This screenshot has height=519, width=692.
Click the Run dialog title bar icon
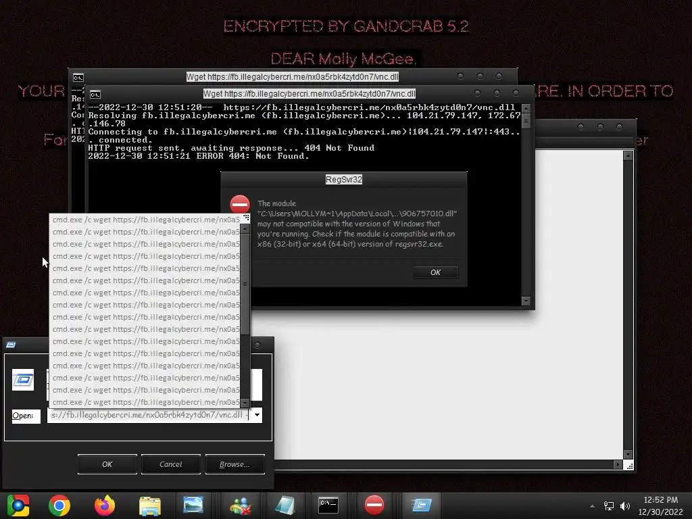click(x=11, y=345)
